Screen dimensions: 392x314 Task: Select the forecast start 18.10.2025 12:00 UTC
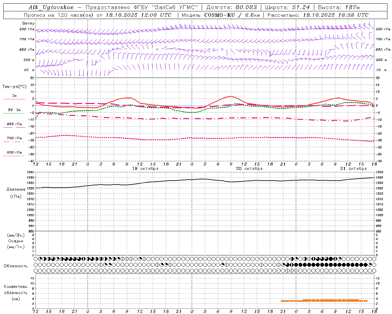[138, 15]
